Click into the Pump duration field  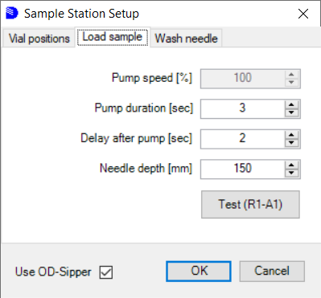243,108
